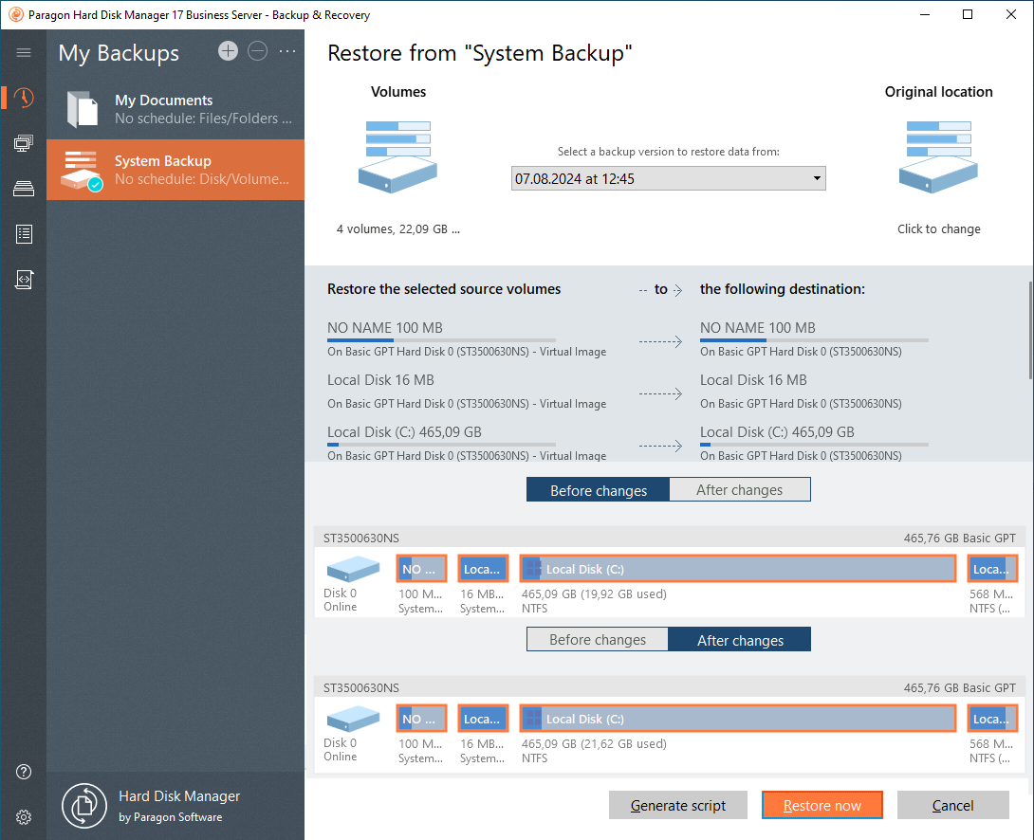Screen dimensions: 1034x840
Task: Click the Restore now button
Action: pyautogui.click(x=822, y=805)
